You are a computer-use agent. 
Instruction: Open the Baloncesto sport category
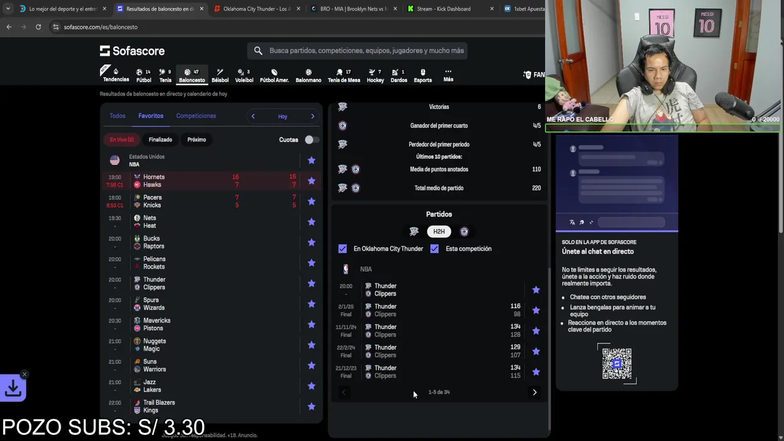(192, 75)
